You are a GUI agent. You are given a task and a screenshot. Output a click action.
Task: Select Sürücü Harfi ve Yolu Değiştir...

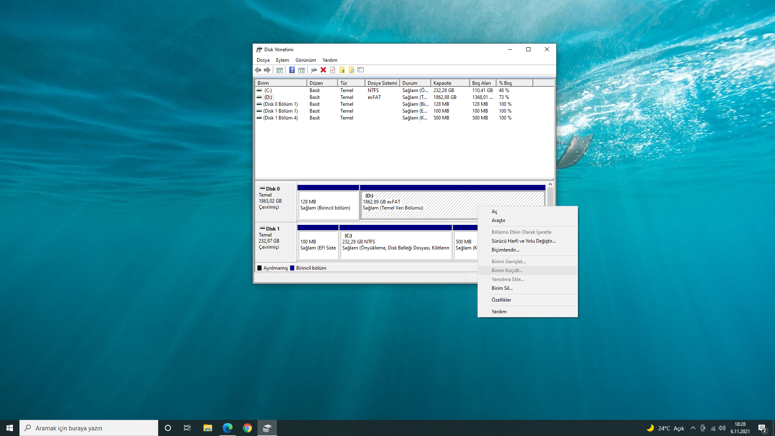tap(524, 241)
